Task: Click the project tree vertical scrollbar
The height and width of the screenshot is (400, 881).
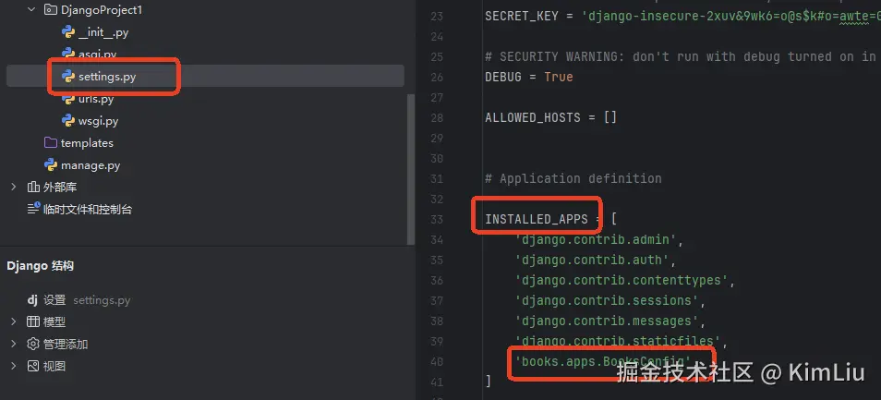Action: pos(411,166)
